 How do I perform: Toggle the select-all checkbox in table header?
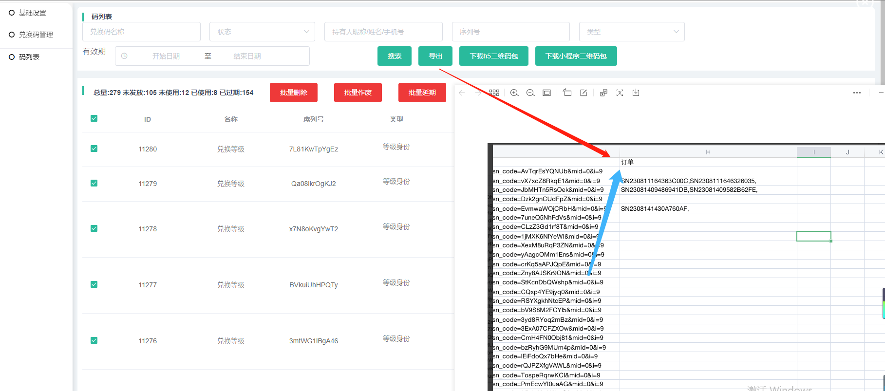pyautogui.click(x=94, y=118)
